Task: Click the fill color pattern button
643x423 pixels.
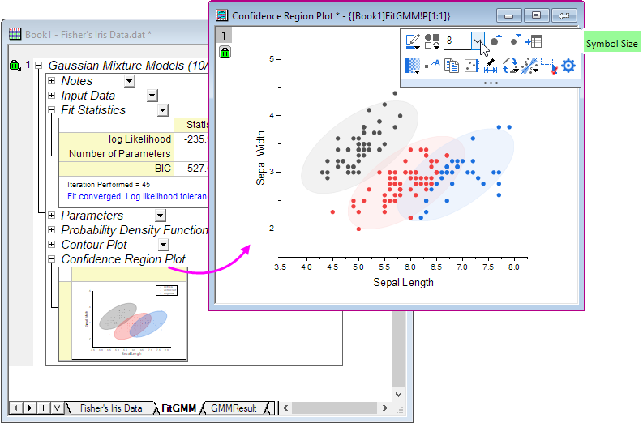Action: (413, 66)
